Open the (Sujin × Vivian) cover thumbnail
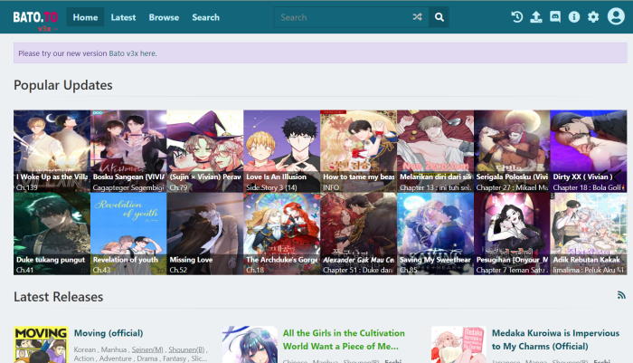The height and width of the screenshot is (363, 633). click(x=205, y=151)
